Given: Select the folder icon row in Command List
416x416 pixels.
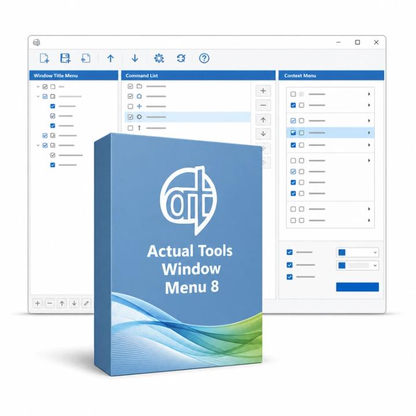Looking at the screenshot, I should pos(187,86).
